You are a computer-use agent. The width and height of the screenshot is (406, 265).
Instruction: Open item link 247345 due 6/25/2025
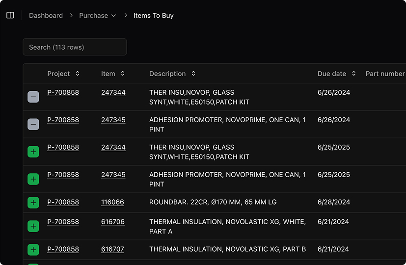[x=113, y=175]
